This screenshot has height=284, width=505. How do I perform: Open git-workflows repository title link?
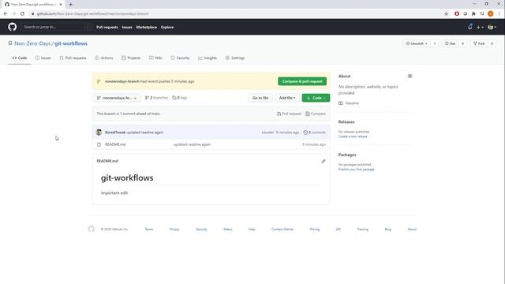coord(71,43)
